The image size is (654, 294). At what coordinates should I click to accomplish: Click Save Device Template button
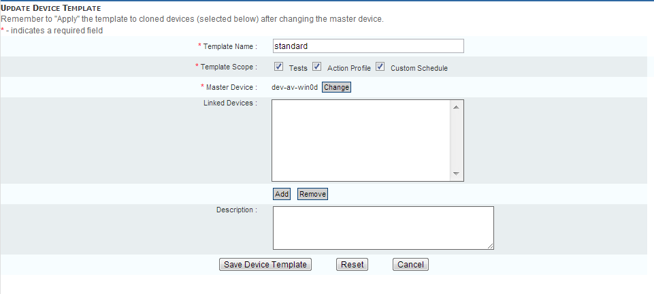point(265,265)
